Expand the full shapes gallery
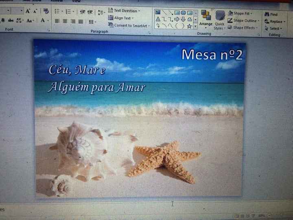Screen dimensions: 293x220 point(195,26)
